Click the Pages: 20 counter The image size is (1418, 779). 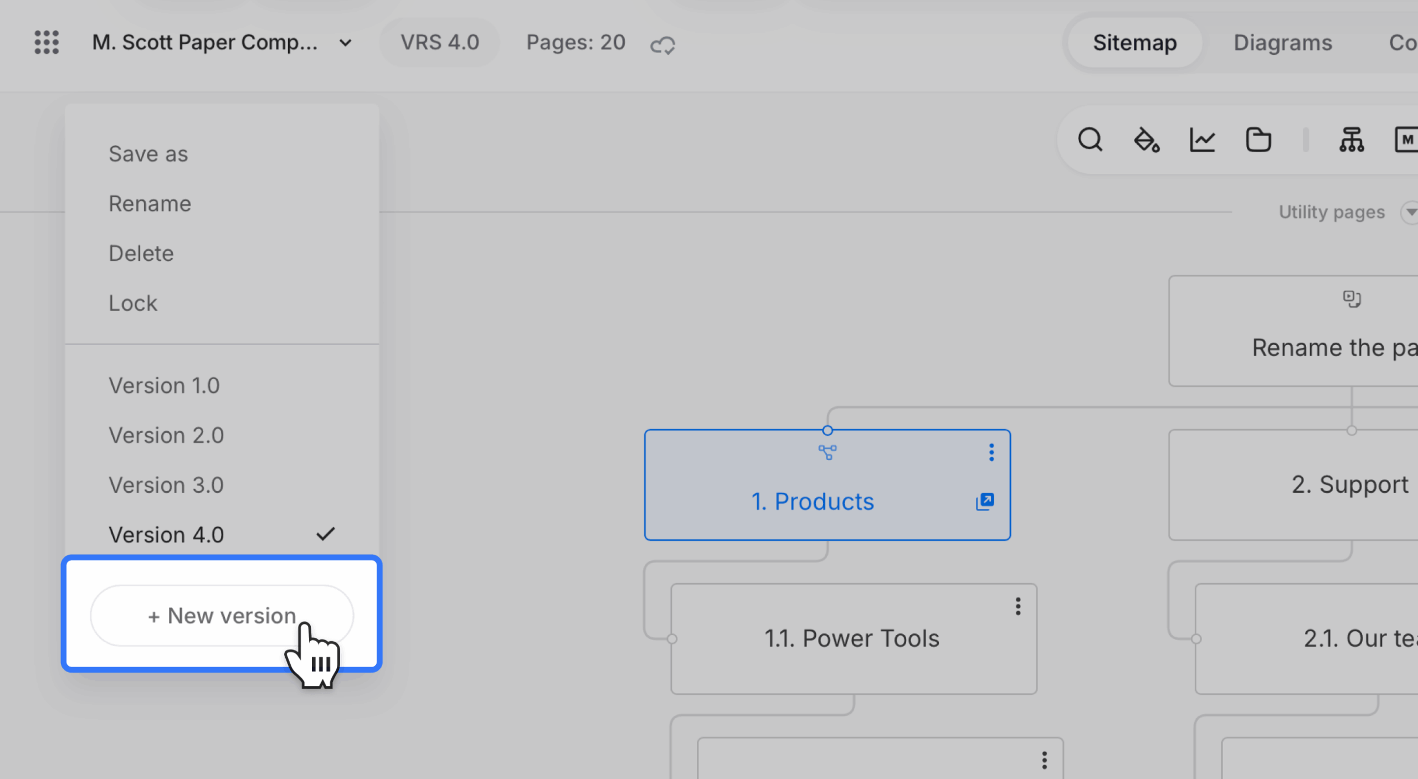(x=576, y=43)
